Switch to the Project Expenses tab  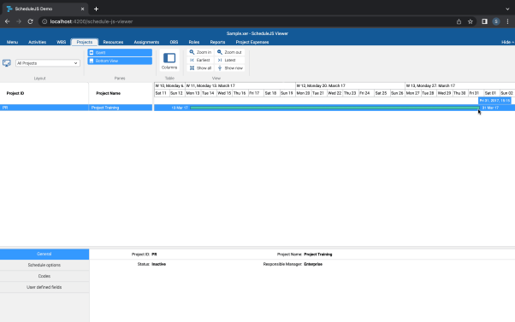(x=252, y=42)
